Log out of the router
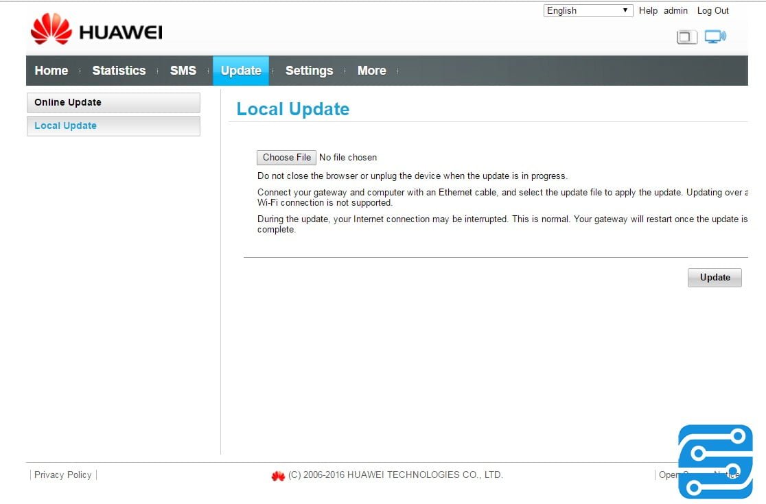 [712, 10]
